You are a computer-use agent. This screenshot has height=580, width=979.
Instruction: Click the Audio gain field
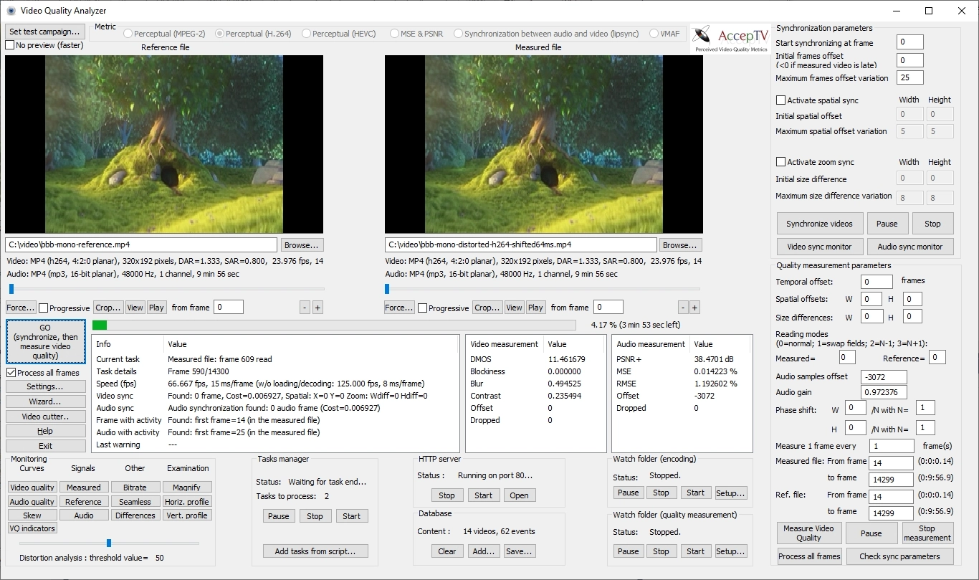point(884,392)
